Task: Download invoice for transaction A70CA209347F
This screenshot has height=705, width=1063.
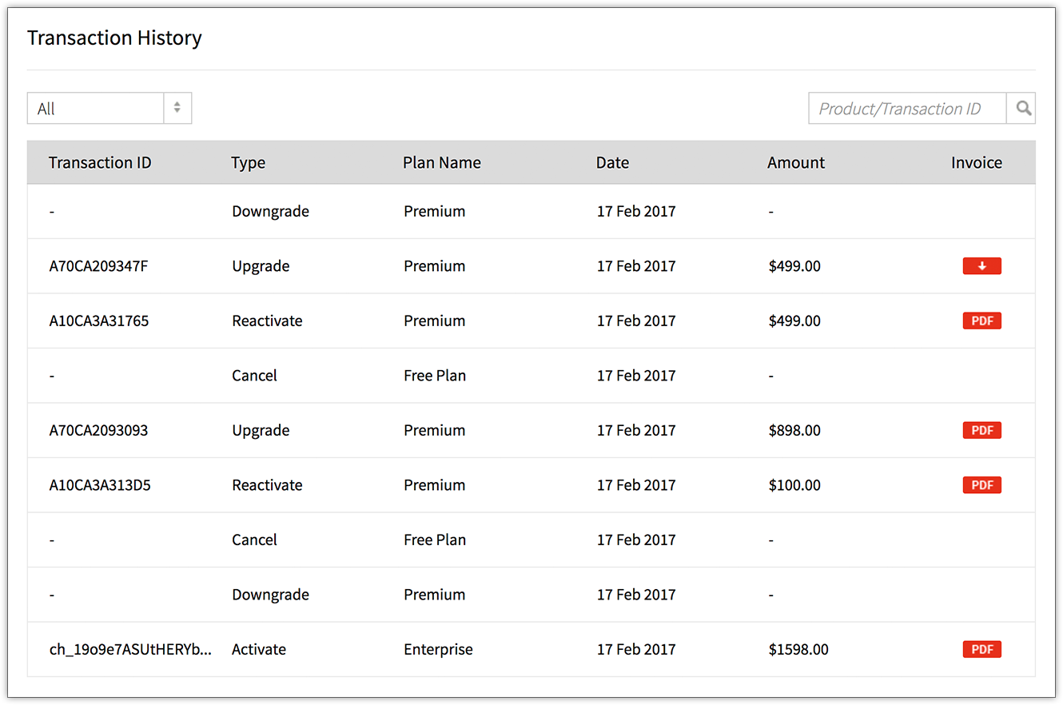Action: click(x=981, y=266)
